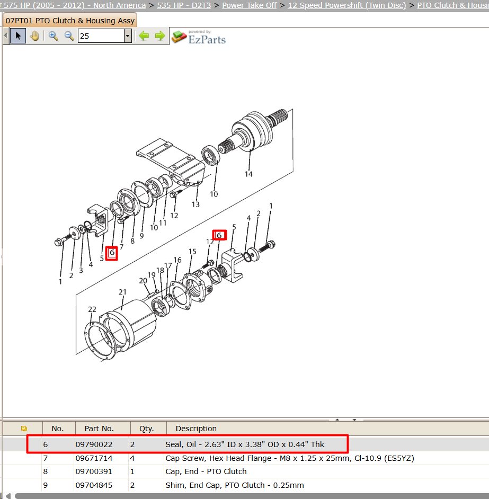Click callout 22 in the diagram
The width and height of the screenshot is (489, 499).
[92, 309]
